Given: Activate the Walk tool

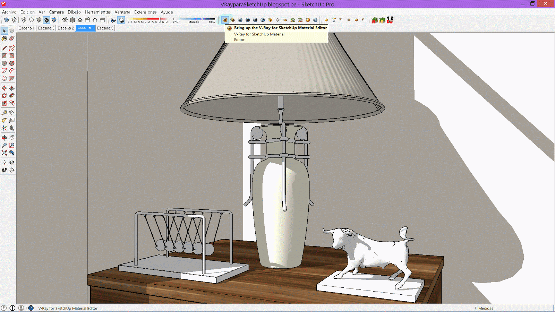Looking at the screenshot, I should click(x=5, y=170).
